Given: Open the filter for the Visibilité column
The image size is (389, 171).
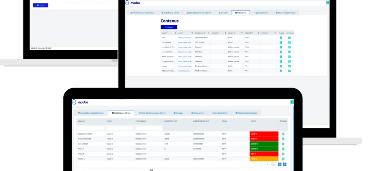Looking at the screenshot, I should (x=258, y=33).
